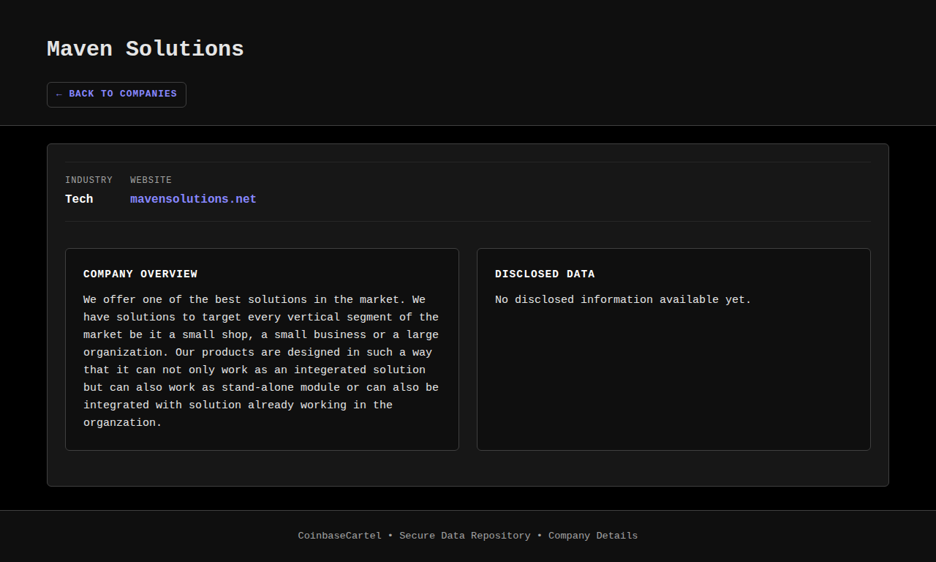Click the COMPANY OVERVIEW heading
The width and height of the screenshot is (936, 562).
[140, 274]
